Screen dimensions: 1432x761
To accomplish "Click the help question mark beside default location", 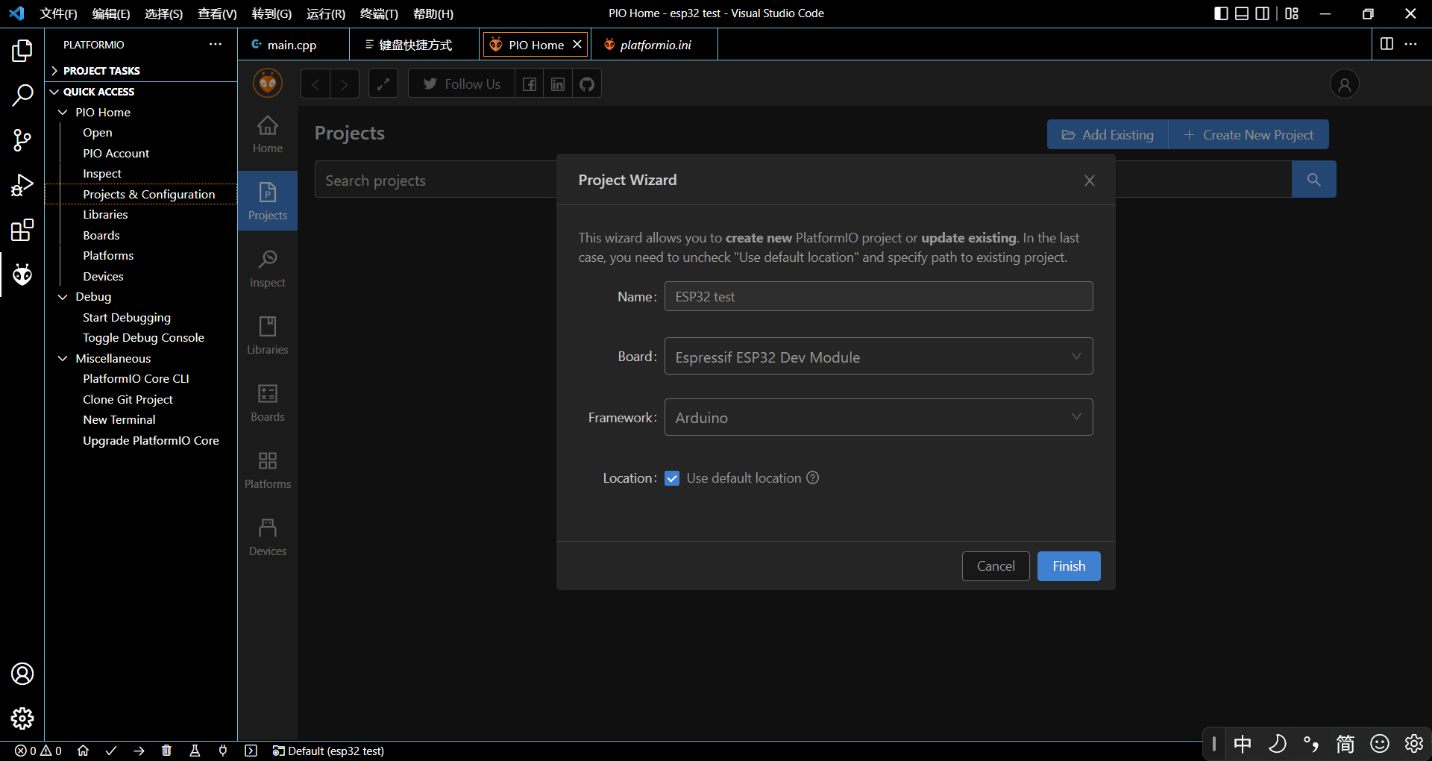I will 813,477.
